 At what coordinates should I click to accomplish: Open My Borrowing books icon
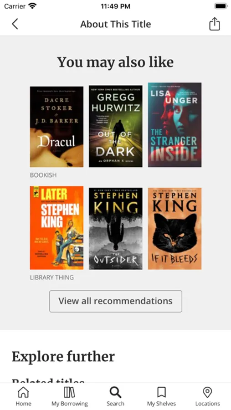[69, 393]
